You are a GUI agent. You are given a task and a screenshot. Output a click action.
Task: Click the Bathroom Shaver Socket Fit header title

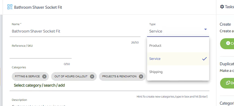tap(38, 7)
